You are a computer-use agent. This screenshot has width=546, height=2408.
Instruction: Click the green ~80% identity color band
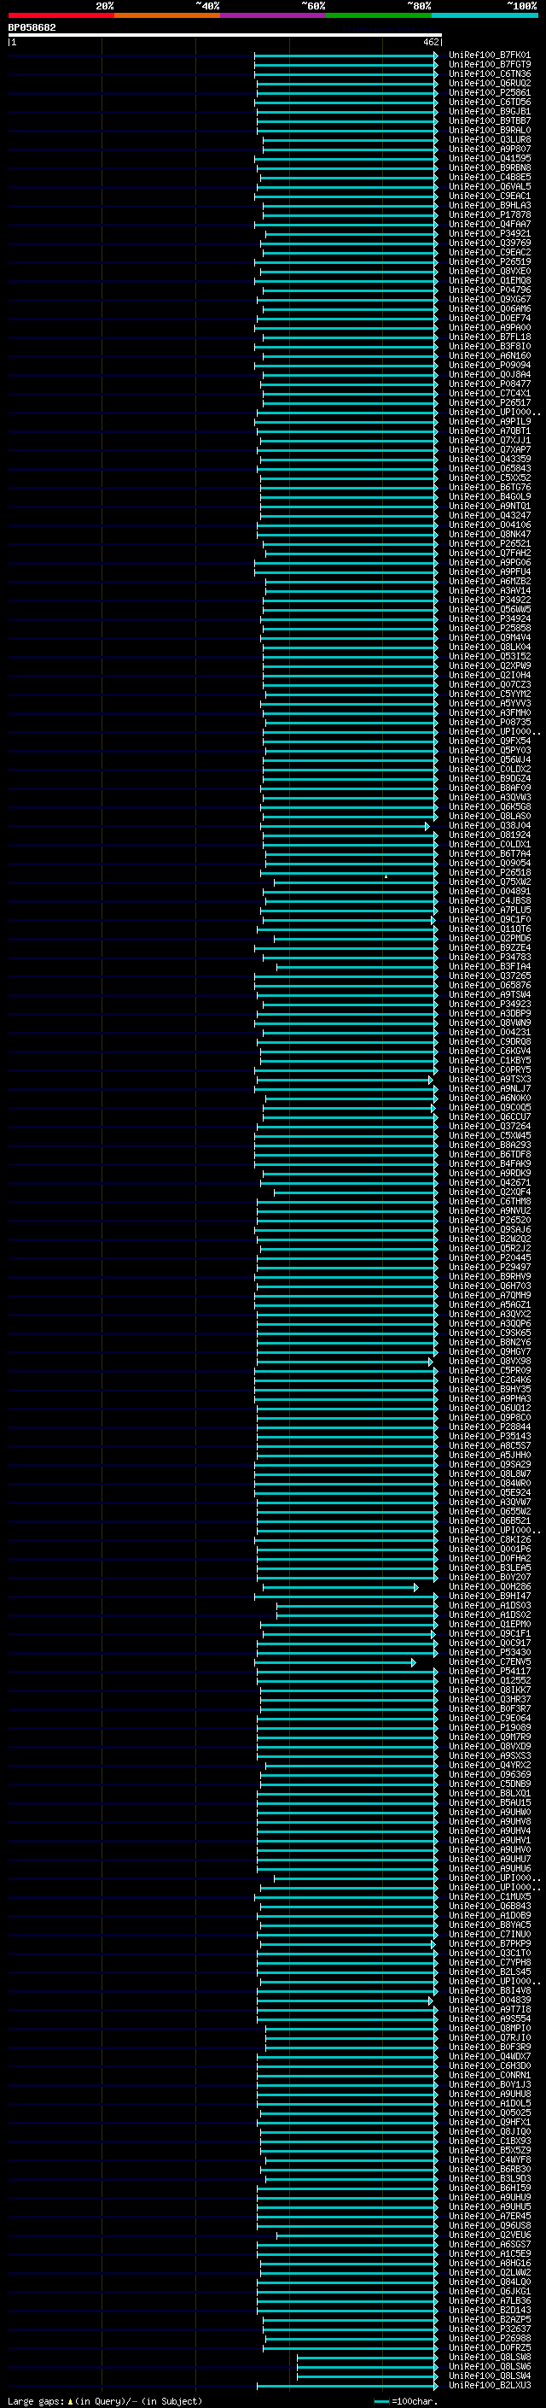click(x=379, y=15)
